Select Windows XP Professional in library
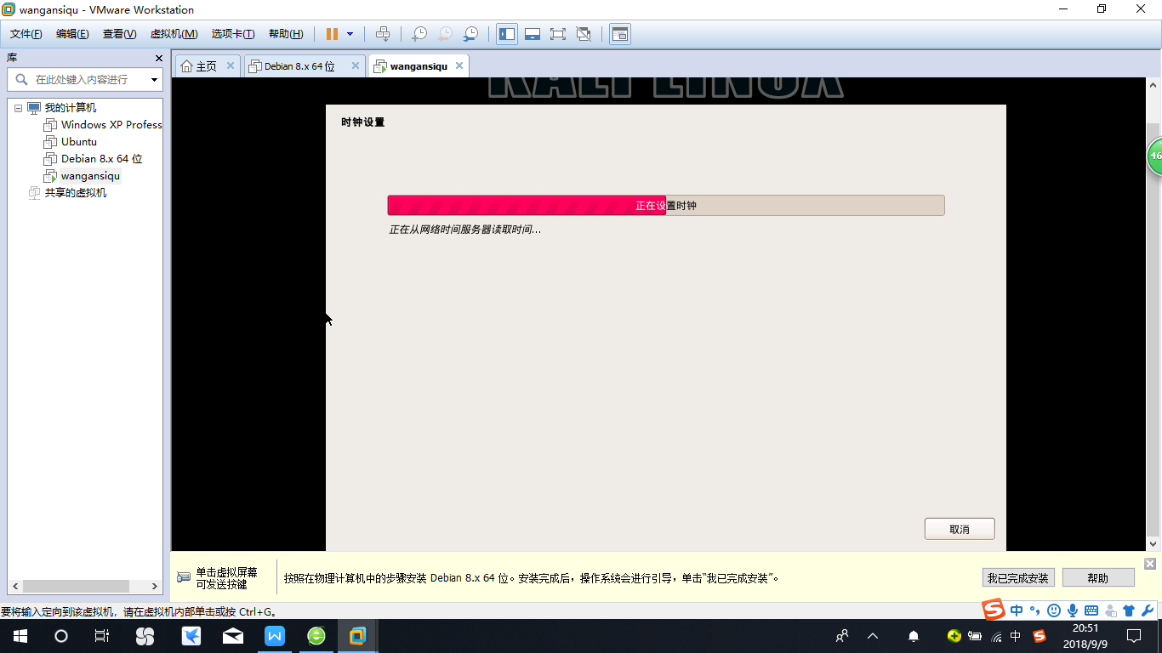This screenshot has height=653, width=1162. (x=111, y=125)
